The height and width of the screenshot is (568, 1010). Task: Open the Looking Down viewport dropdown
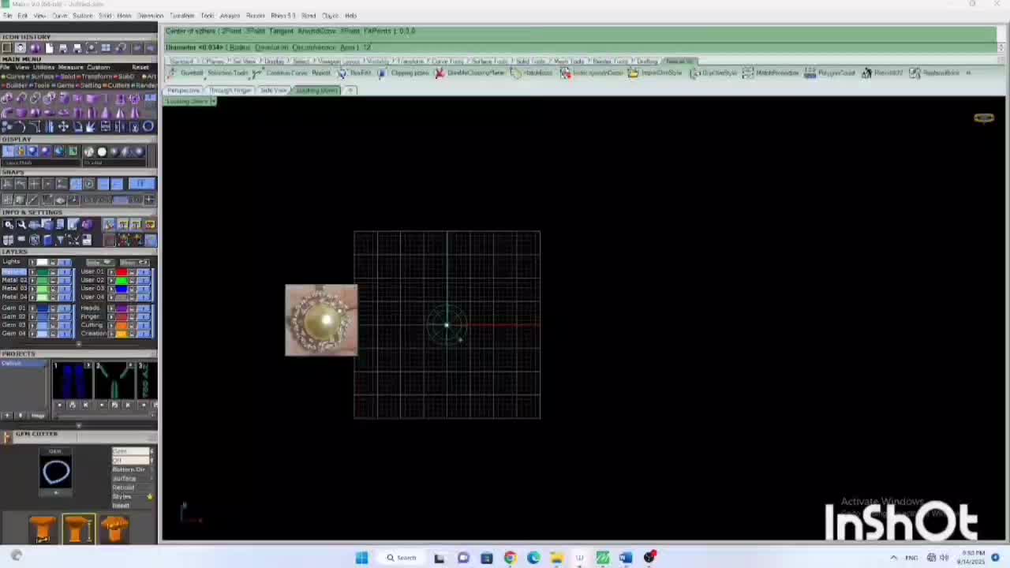[213, 101]
